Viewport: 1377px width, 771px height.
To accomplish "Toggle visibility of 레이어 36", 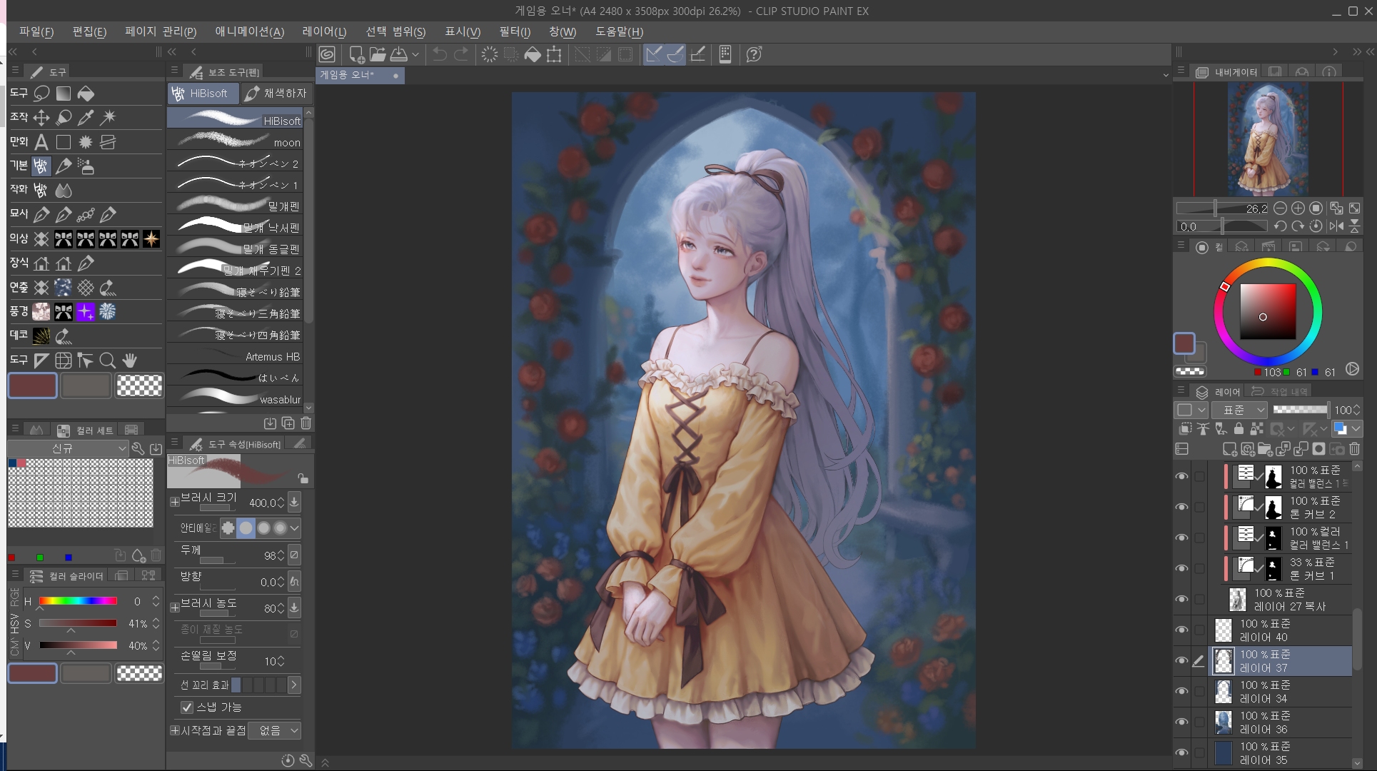I will [x=1181, y=722].
